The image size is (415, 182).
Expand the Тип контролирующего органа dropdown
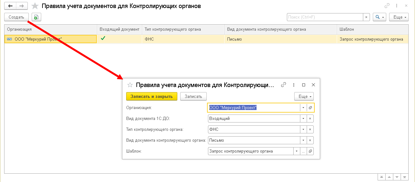pos(303,130)
